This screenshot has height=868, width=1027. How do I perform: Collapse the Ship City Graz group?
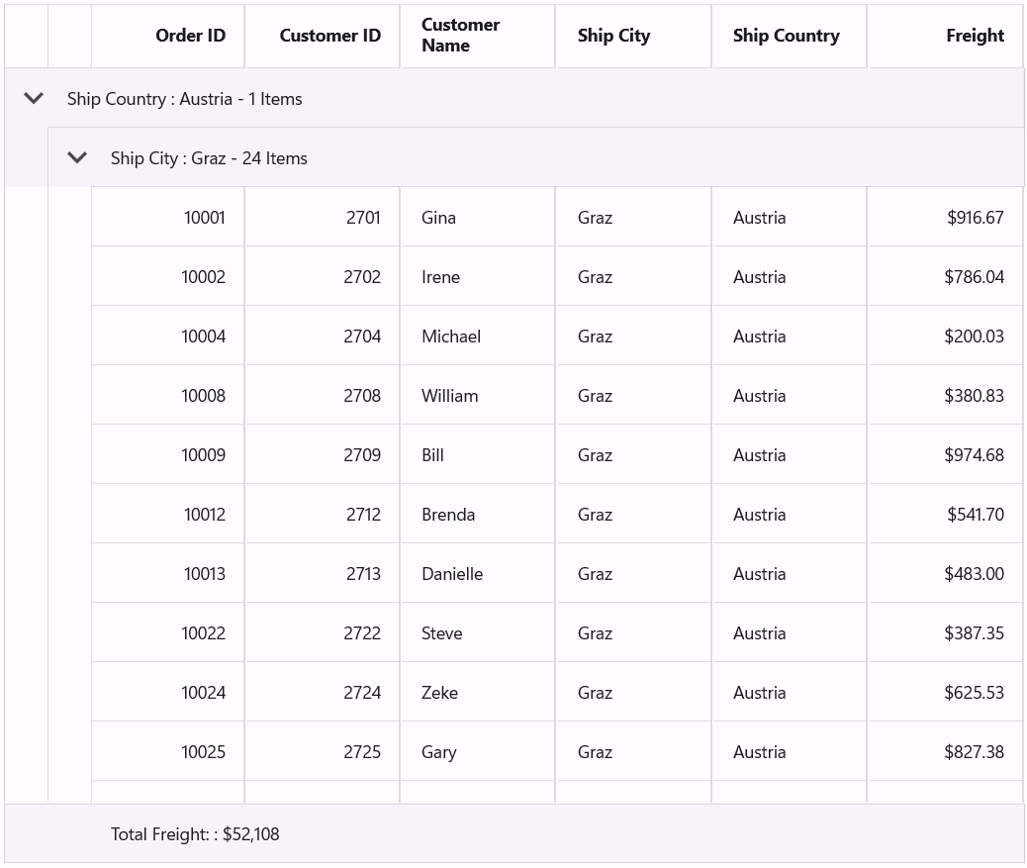77,157
